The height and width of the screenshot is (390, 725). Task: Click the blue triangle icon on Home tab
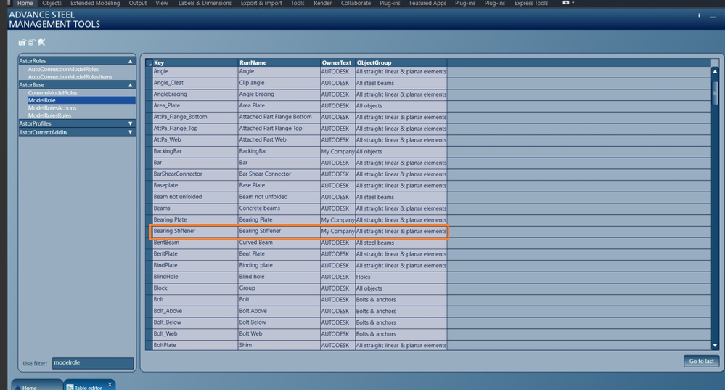[x=17, y=388]
